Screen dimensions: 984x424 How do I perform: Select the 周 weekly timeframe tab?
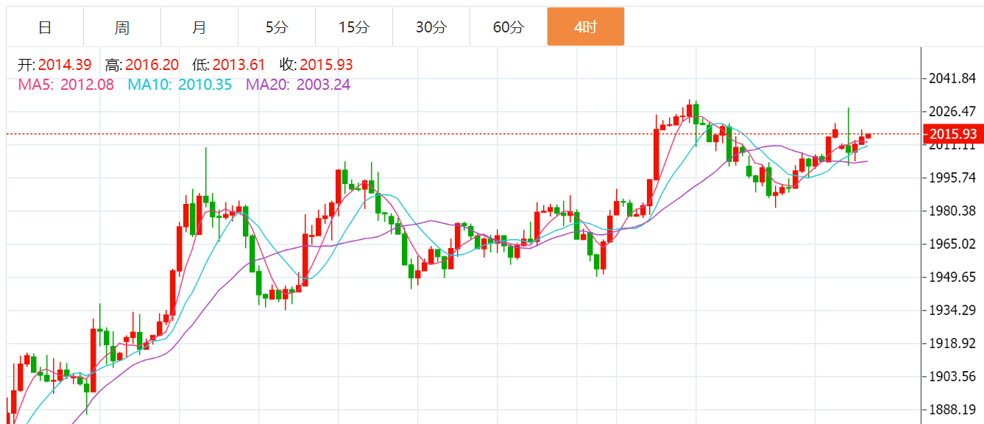coord(122,27)
